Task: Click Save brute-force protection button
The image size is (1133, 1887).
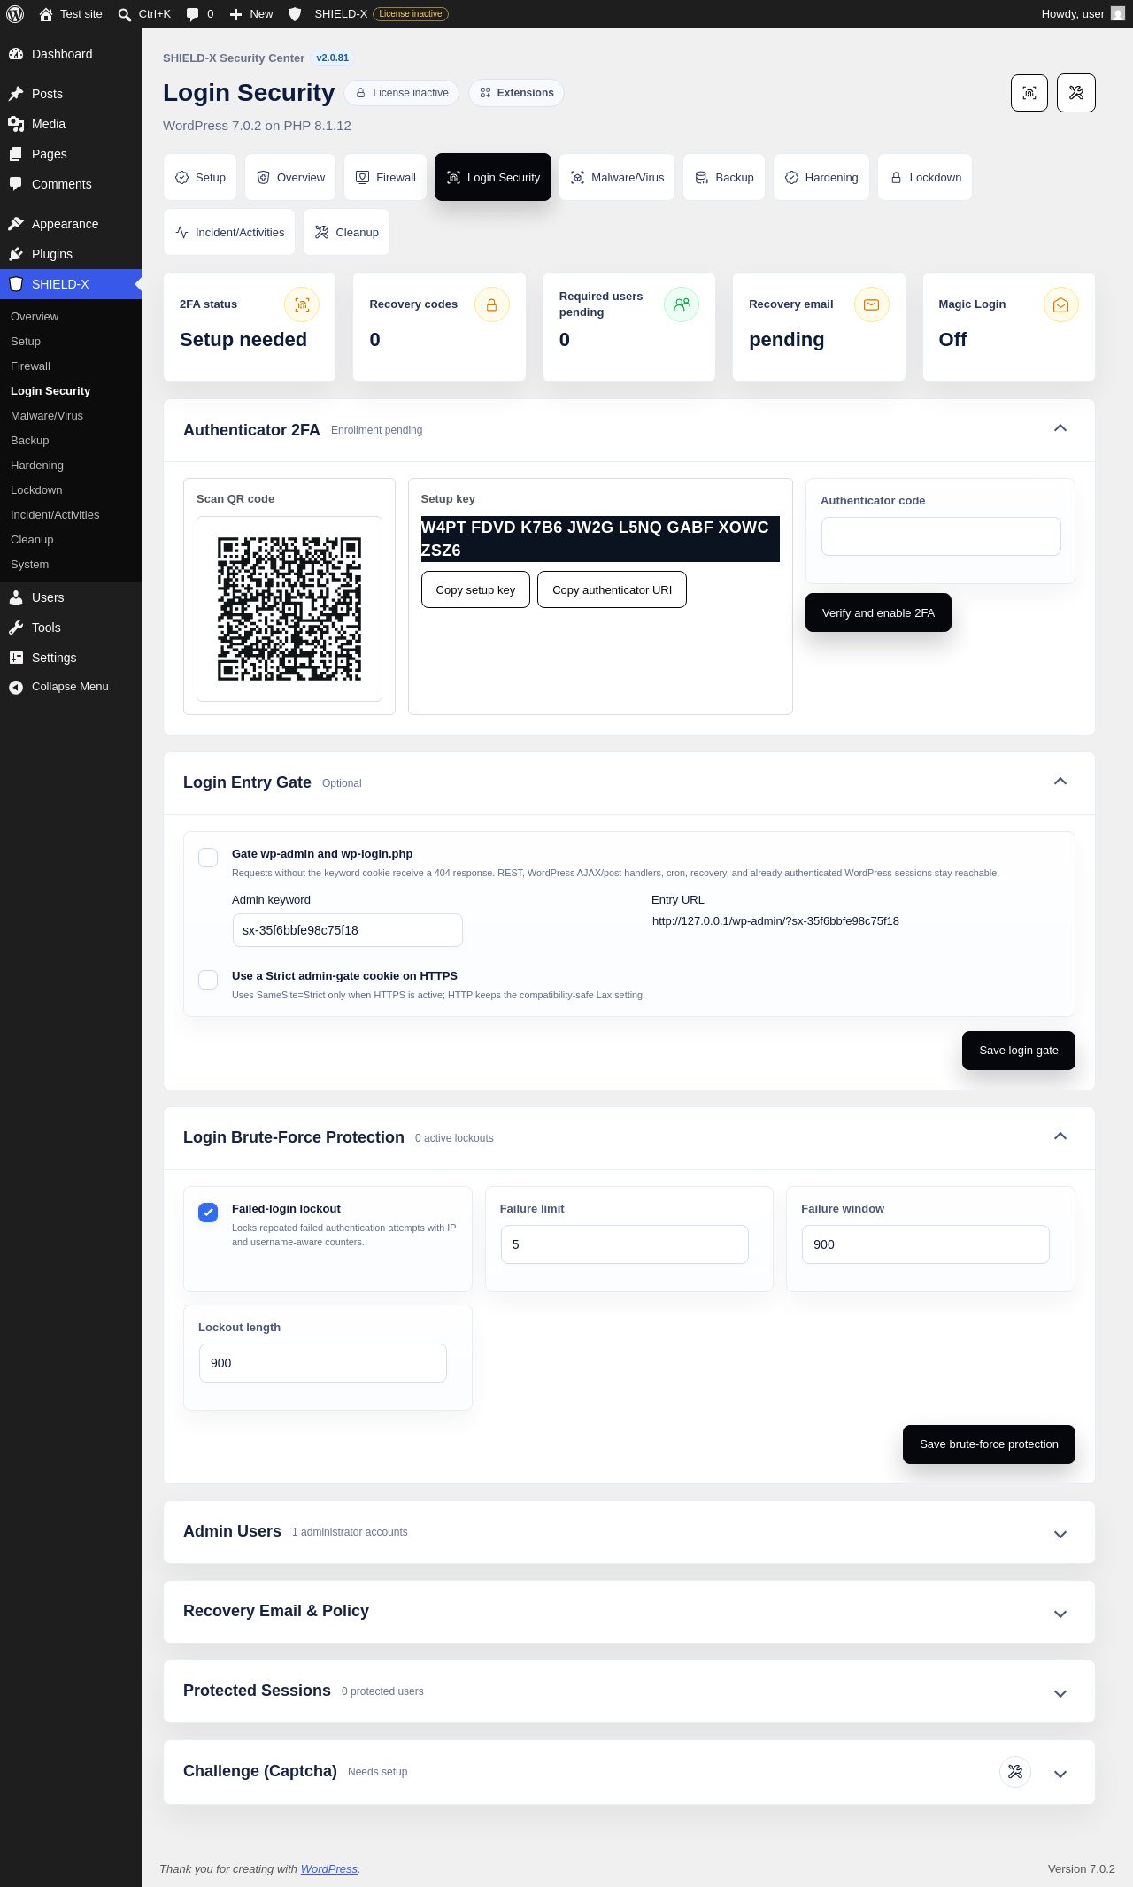Action: (x=989, y=1444)
